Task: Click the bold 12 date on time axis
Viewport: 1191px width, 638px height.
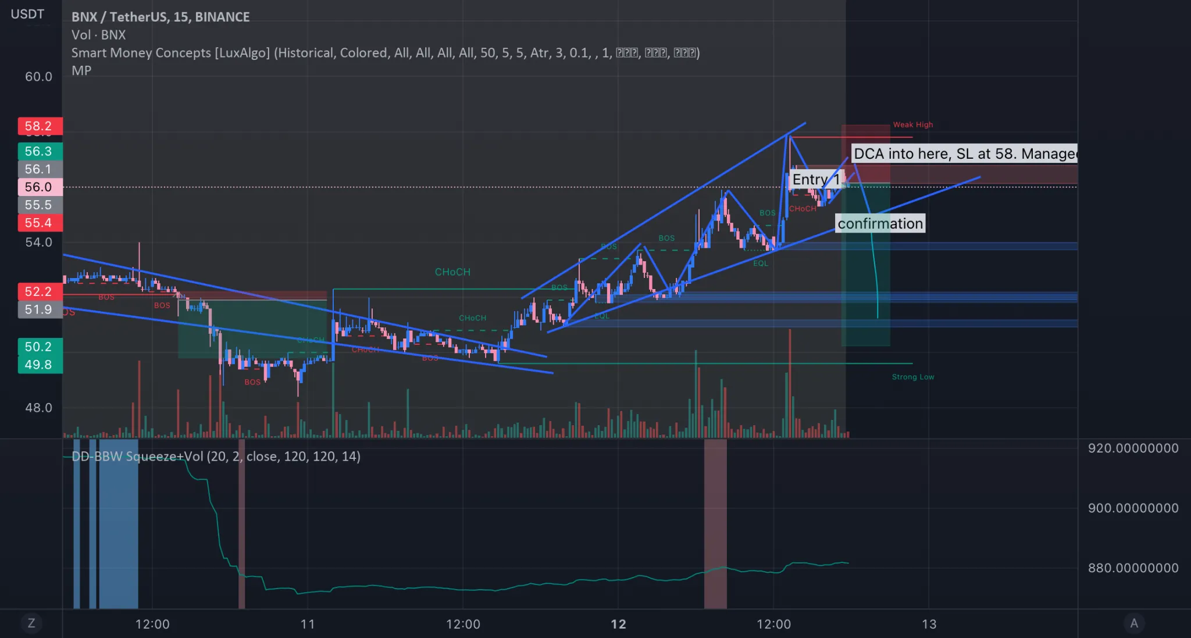Action: 618,624
